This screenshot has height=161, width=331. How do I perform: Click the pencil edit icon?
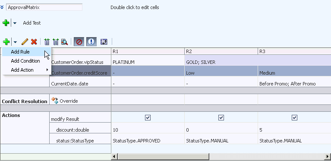[x=25, y=42]
